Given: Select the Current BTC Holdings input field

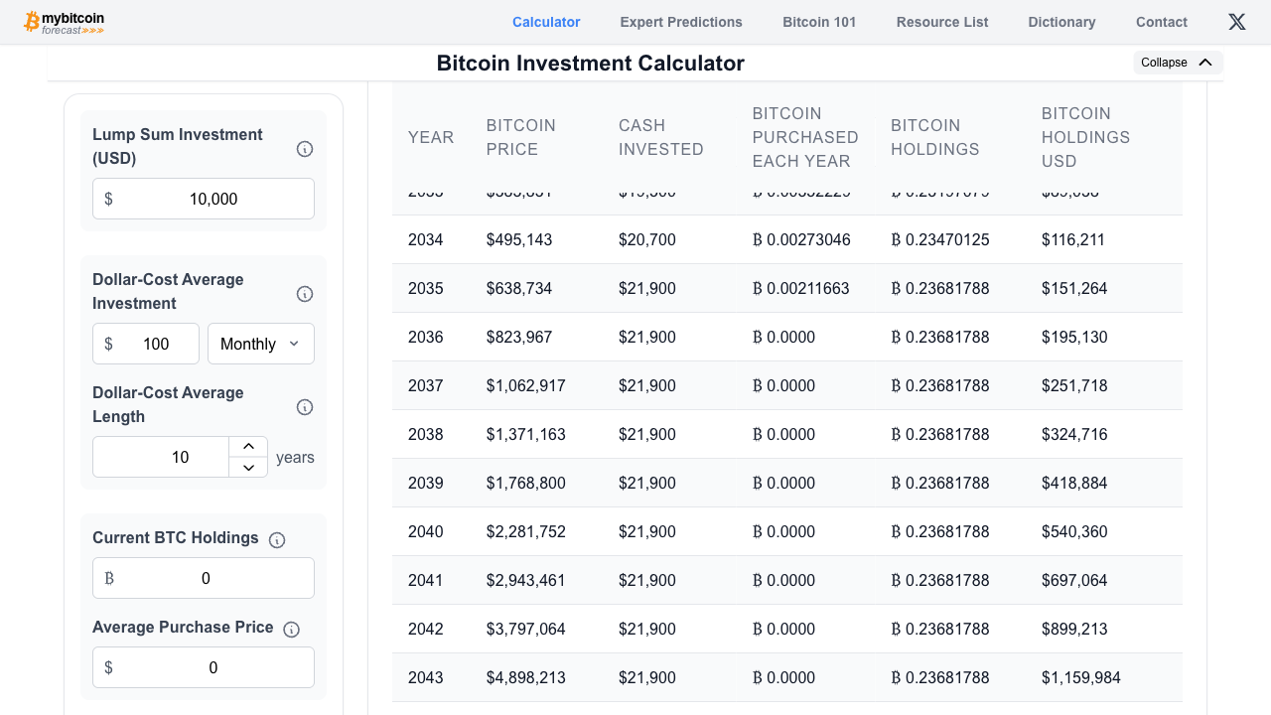Looking at the screenshot, I should click(203, 578).
